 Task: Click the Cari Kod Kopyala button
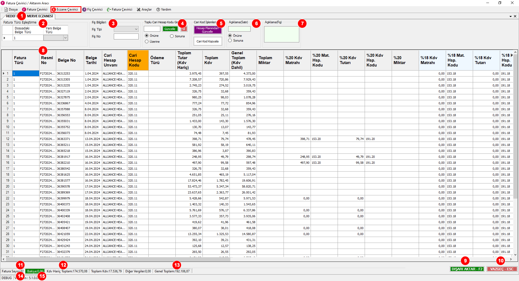point(208,41)
